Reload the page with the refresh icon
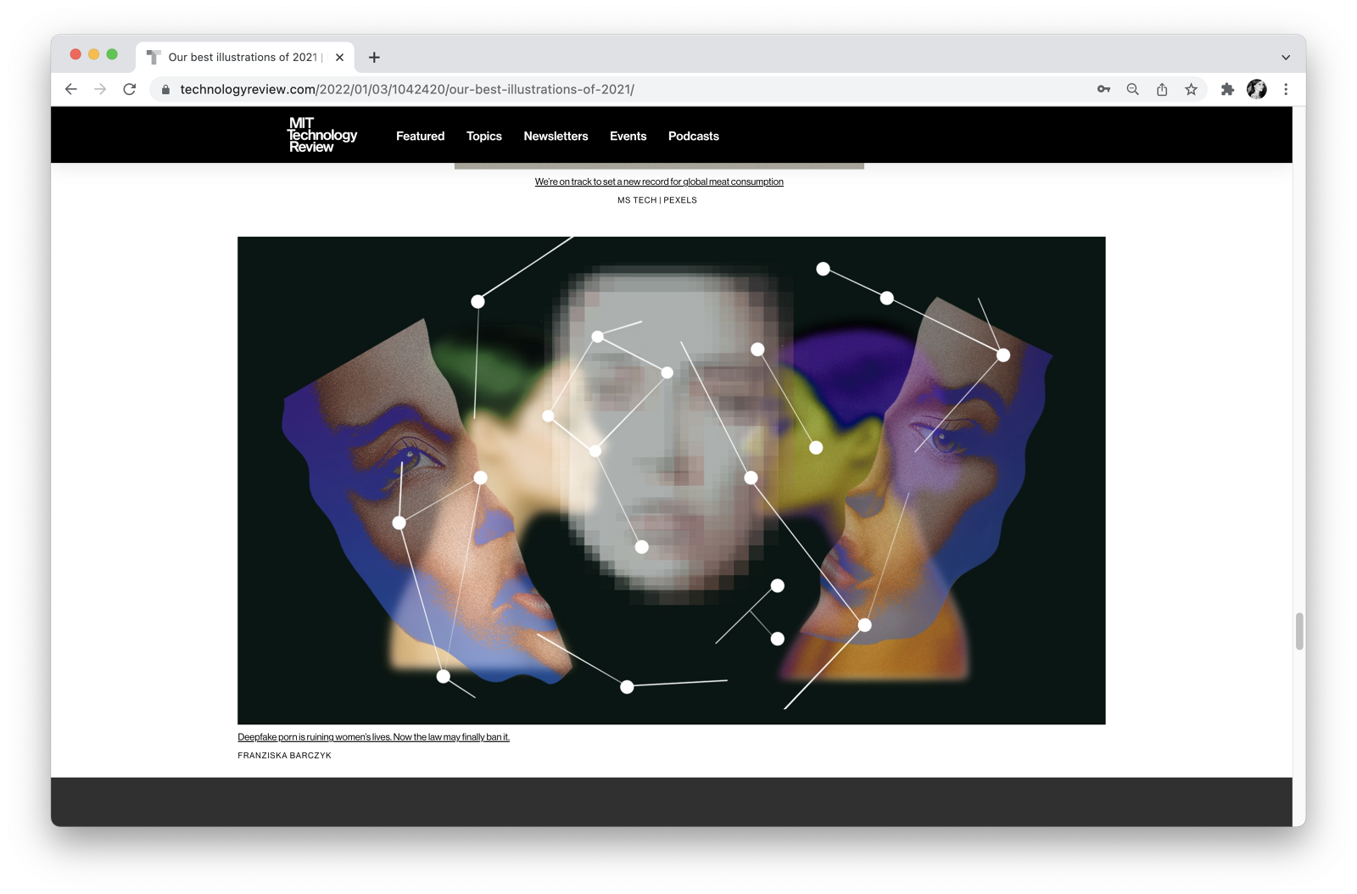The height and width of the screenshot is (894, 1357). [130, 89]
